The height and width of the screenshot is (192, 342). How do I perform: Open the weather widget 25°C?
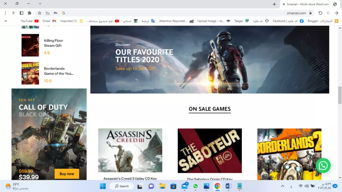pyautogui.click(x=17, y=186)
